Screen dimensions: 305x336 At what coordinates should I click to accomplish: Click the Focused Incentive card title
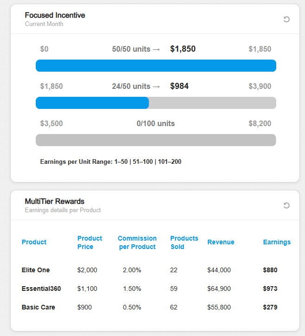(x=55, y=15)
